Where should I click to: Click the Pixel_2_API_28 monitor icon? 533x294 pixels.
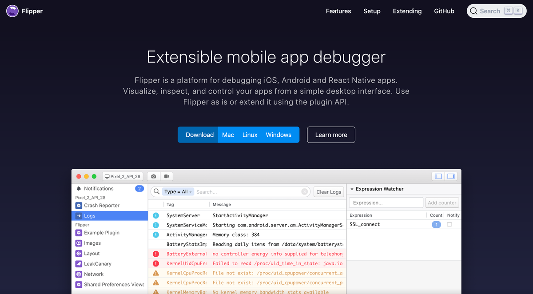click(x=107, y=176)
